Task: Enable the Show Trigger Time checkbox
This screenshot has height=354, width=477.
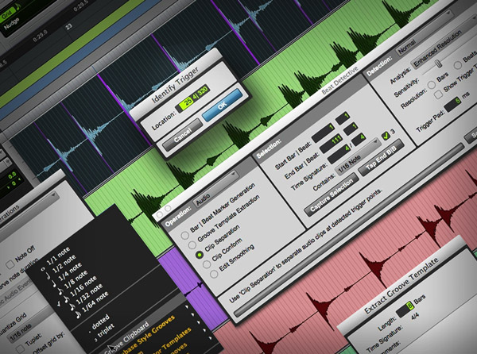Action: (x=438, y=94)
